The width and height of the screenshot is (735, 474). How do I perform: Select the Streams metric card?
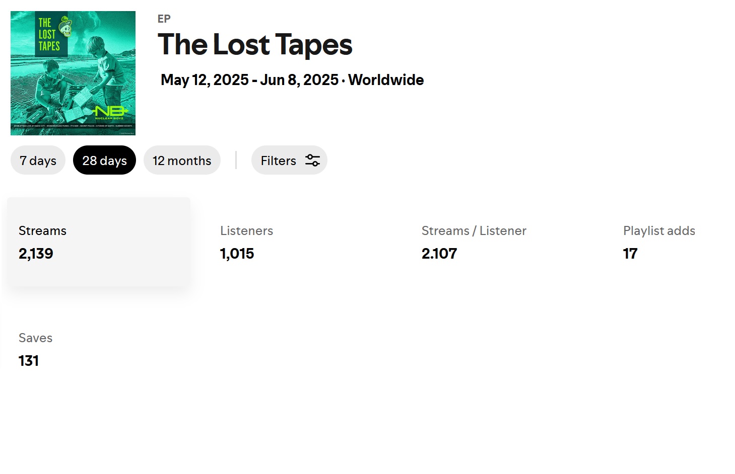tap(98, 242)
